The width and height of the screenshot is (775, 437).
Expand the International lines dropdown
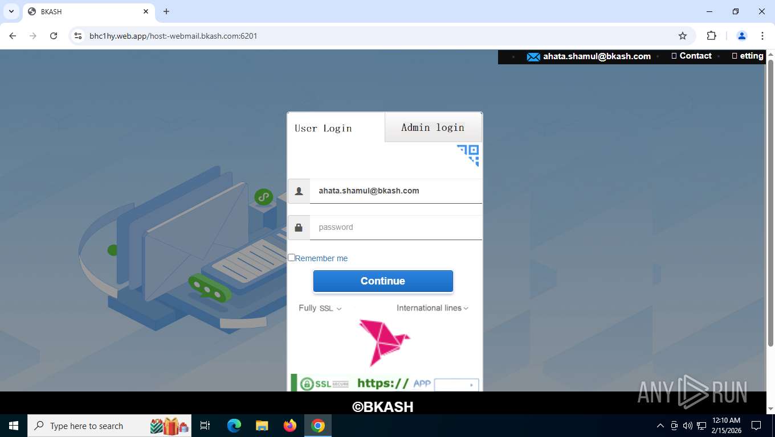tap(433, 308)
